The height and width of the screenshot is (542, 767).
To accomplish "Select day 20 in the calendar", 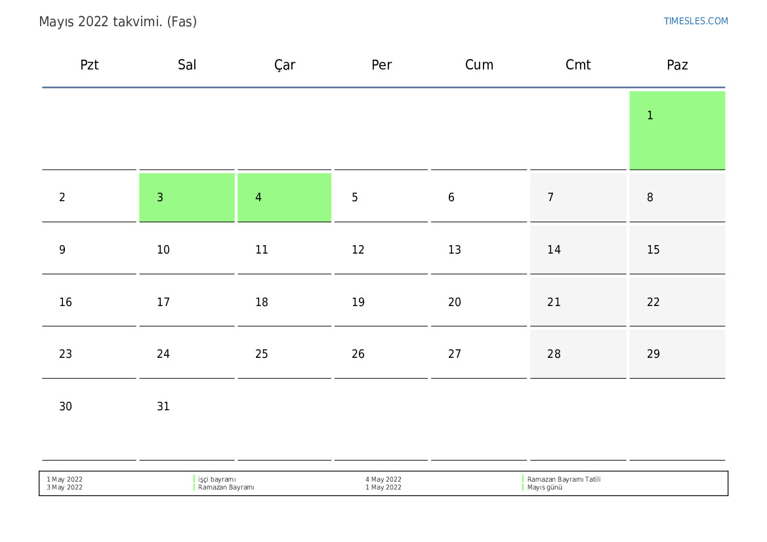I will (479, 302).
